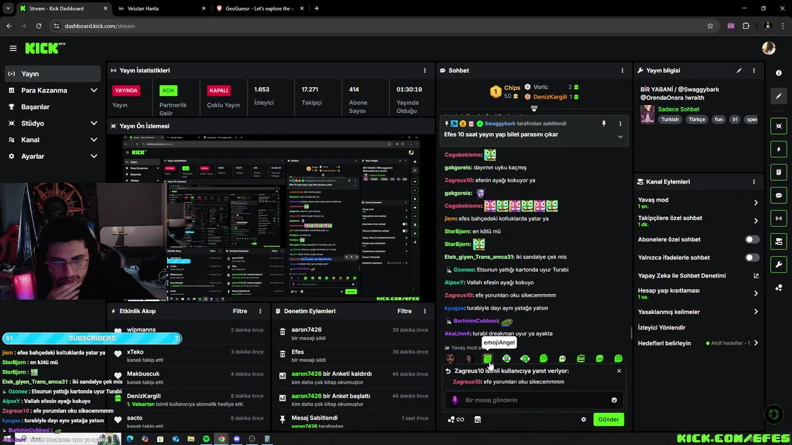The width and height of the screenshot is (792, 445).
Task: Toggle Abonelere özel sohbet switch
Action: pyautogui.click(x=752, y=239)
